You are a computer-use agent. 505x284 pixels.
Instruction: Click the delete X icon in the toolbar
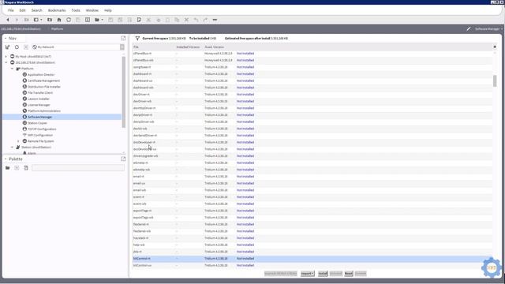(x=186, y=20)
